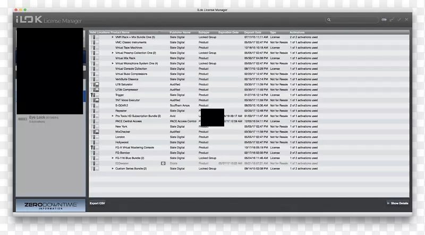Click into the license search field
Image resolution: width=425 pixels, height=235 pixels.
point(352,20)
